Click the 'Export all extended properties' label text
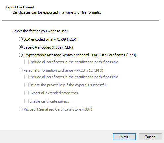 [54, 93]
